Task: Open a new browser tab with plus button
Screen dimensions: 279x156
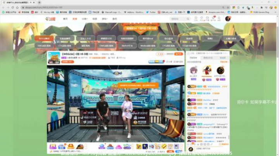Action: (x=39, y=2)
